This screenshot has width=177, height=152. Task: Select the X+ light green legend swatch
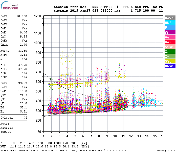[x=170, y=56]
